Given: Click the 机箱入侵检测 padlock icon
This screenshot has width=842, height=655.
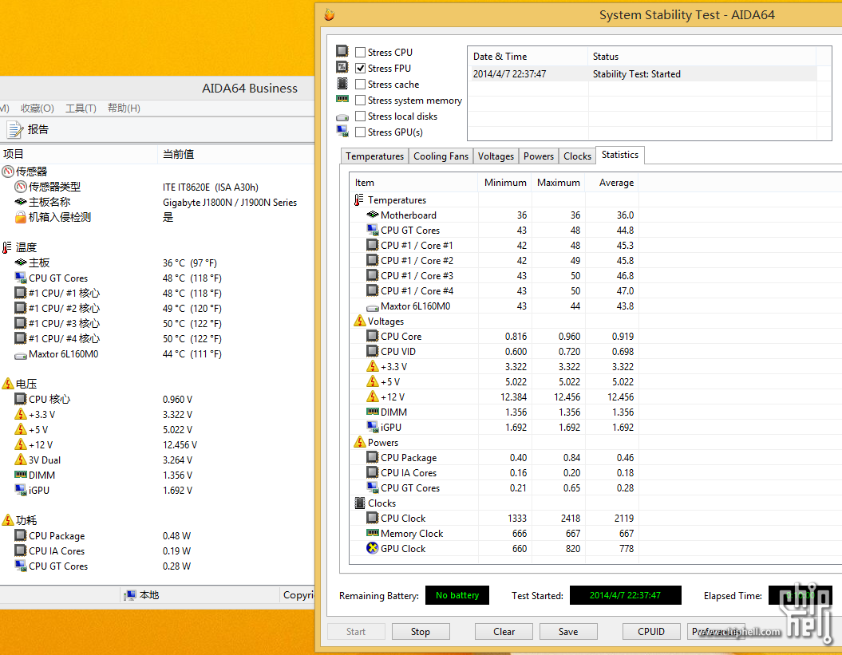Looking at the screenshot, I should click(x=21, y=217).
